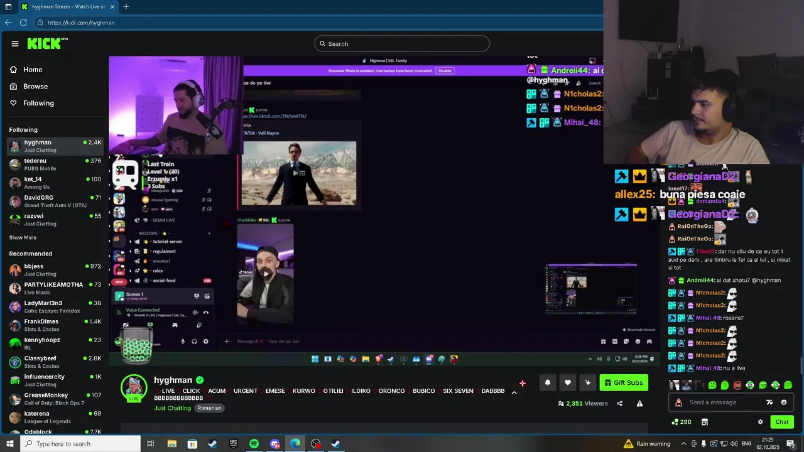Click the Romanian language tag
The height and width of the screenshot is (452, 804).
pyautogui.click(x=209, y=408)
